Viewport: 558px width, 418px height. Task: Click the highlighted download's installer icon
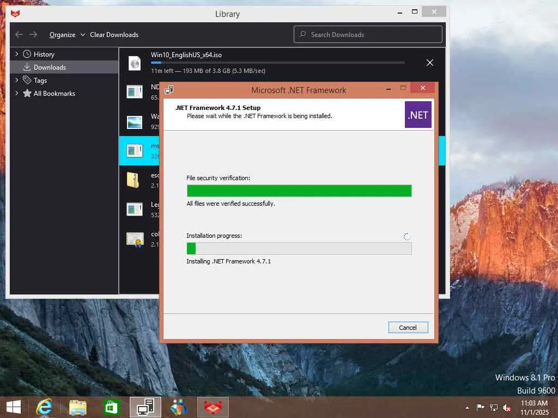[135, 151]
